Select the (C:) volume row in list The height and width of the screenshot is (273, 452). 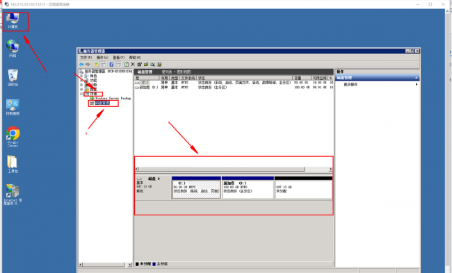pyautogui.click(x=234, y=83)
